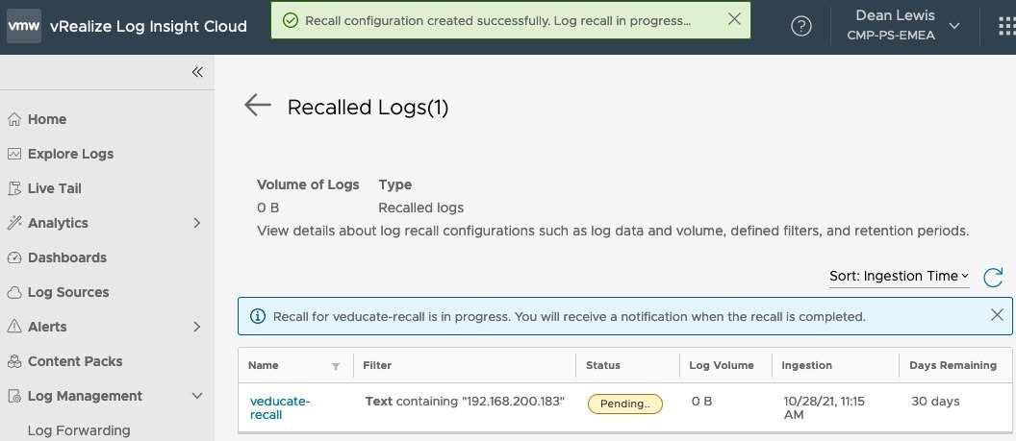The image size is (1016, 441).
Task: Click the Content Packs cubes icon
Action: pyautogui.click(x=14, y=361)
